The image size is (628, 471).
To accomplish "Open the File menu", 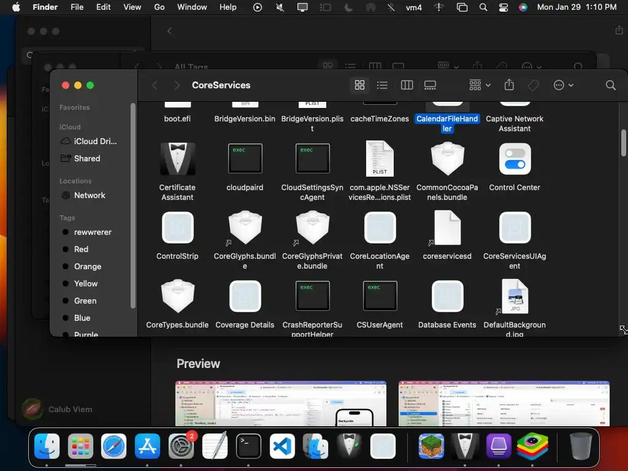I will pyautogui.click(x=77, y=7).
